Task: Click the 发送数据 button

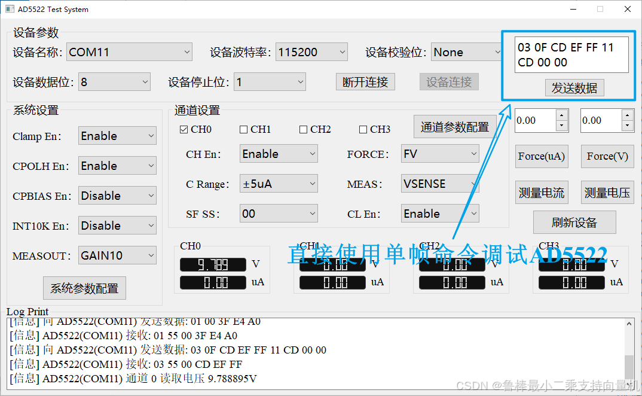Action: [x=574, y=88]
